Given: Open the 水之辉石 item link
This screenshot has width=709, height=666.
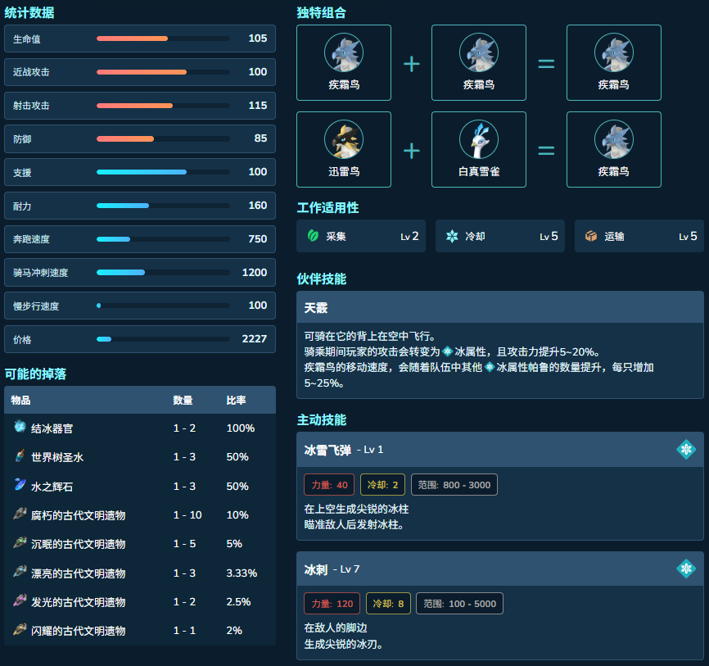Looking at the screenshot, I should click(52, 487).
